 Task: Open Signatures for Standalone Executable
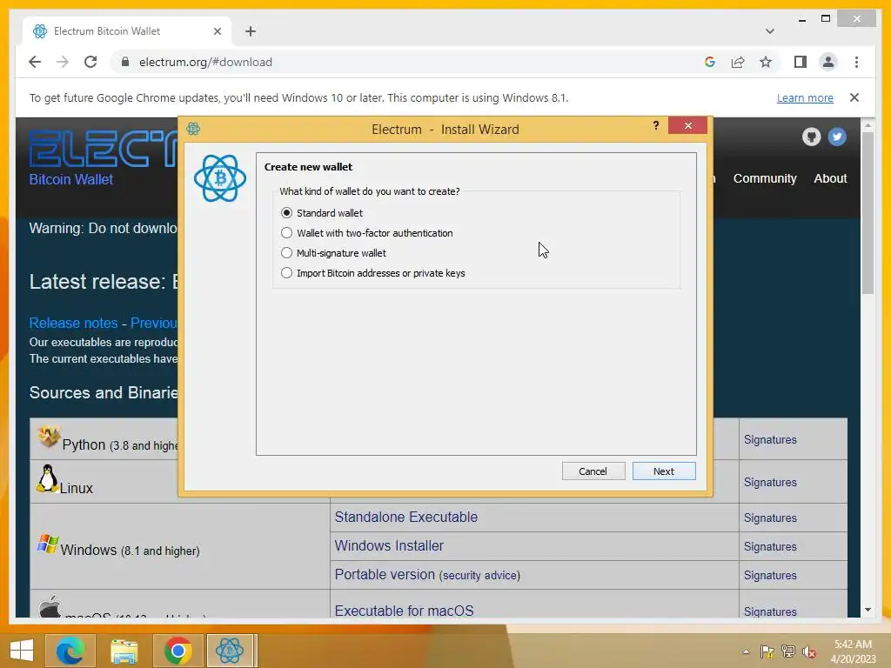click(770, 518)
